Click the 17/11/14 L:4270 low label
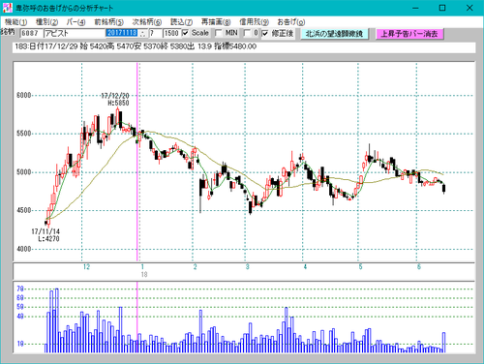 (45, 235)
